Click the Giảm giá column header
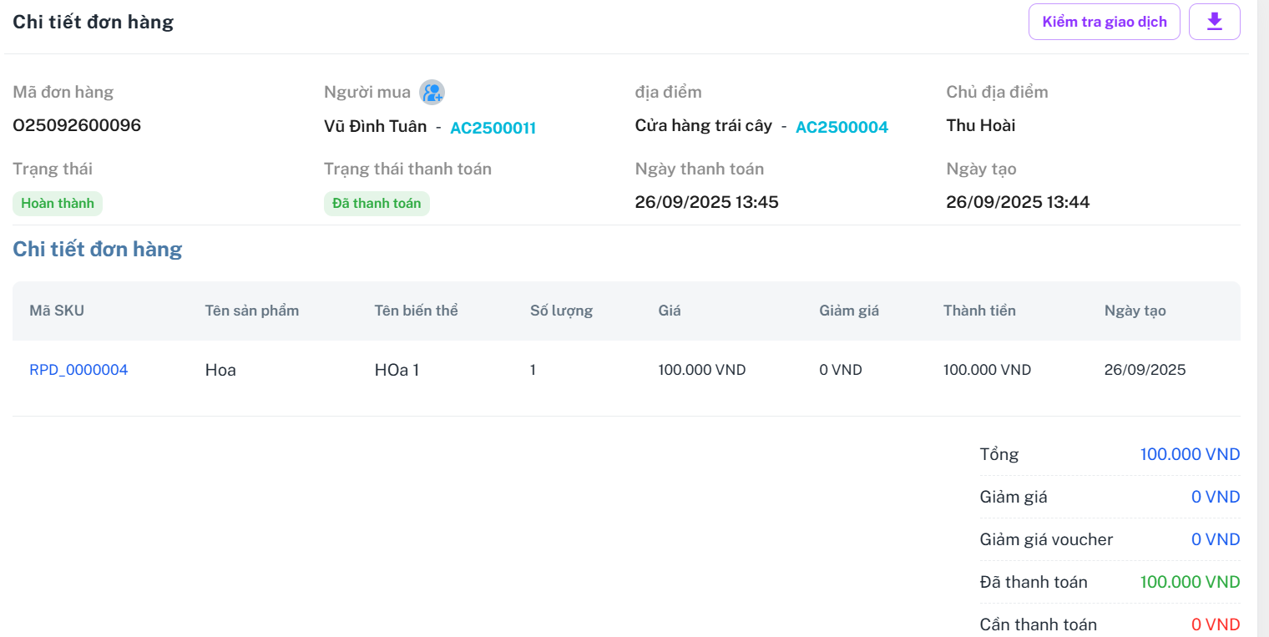Viewport: 1269px width, 637px height. [x=849, y=311]
